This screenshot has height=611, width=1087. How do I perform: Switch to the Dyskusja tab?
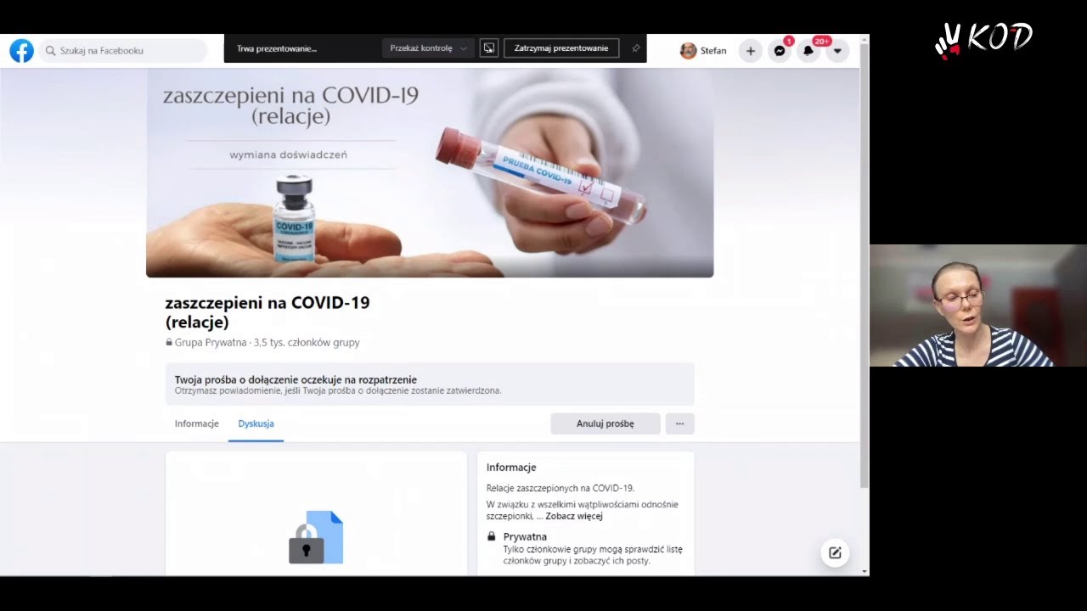point(256,423)
